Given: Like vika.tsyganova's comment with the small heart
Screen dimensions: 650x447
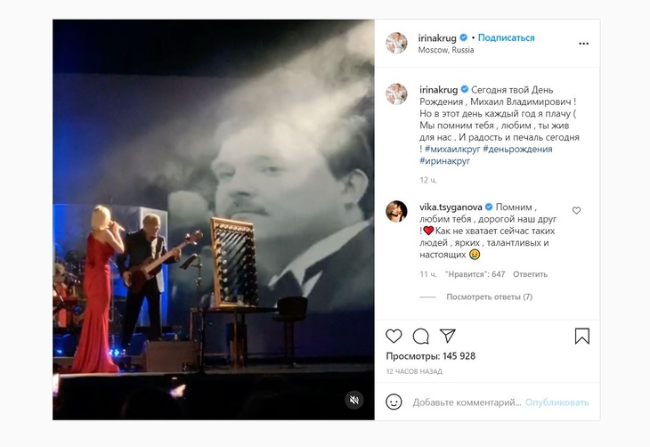Looking at the screenshot, I should [x=576, y=211].
